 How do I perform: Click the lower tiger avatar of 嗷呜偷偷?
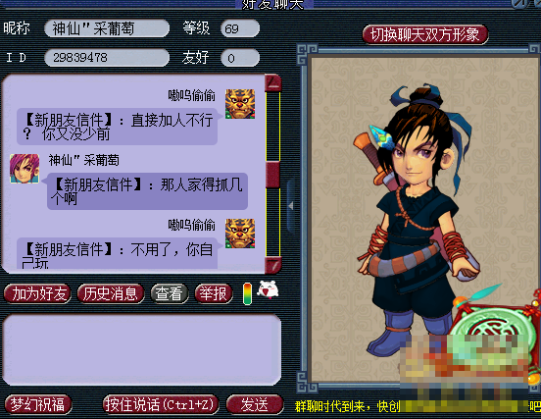(x=240, y=234)
